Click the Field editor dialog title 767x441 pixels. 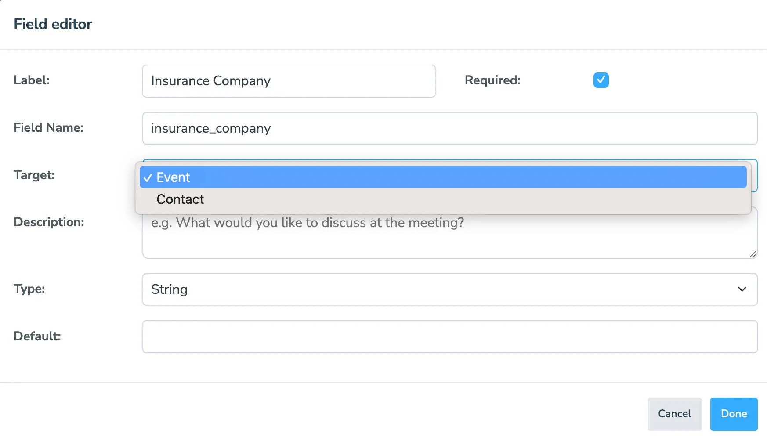point(53,24)
